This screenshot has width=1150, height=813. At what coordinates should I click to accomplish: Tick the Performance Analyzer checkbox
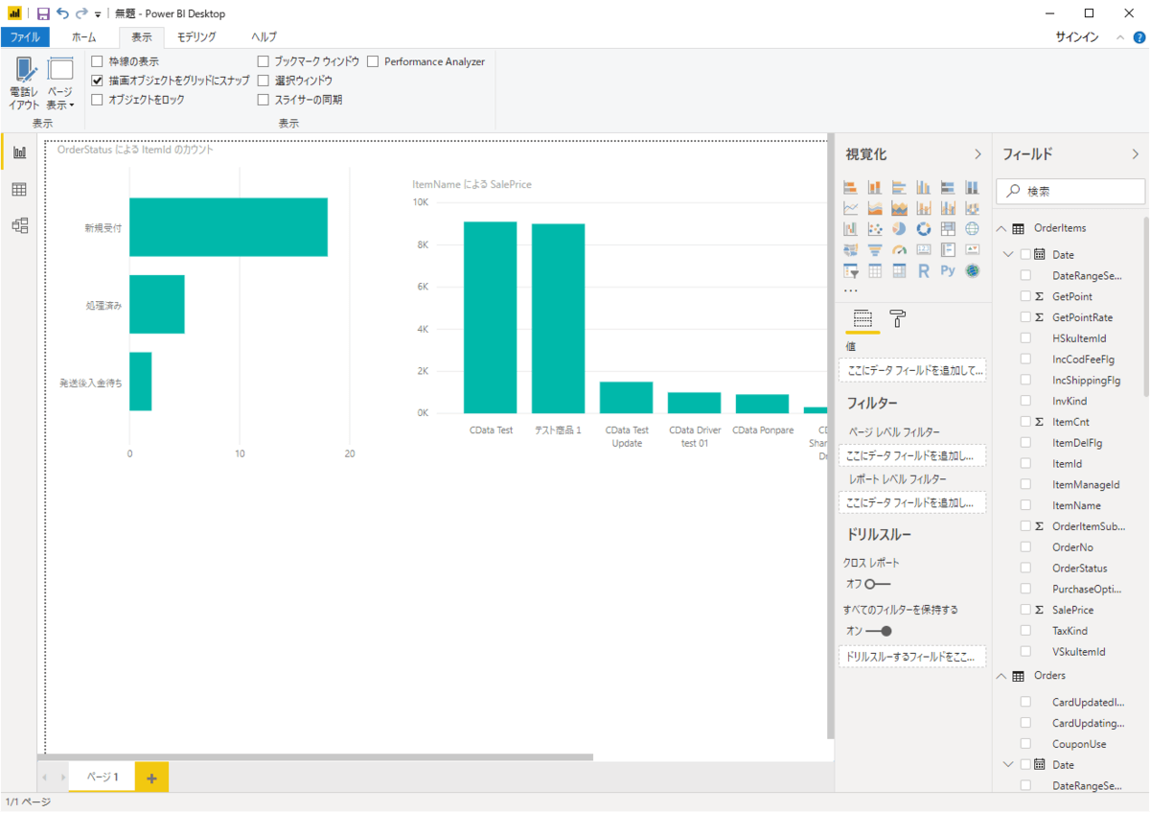pyautogui.click(x=373, y=61)
